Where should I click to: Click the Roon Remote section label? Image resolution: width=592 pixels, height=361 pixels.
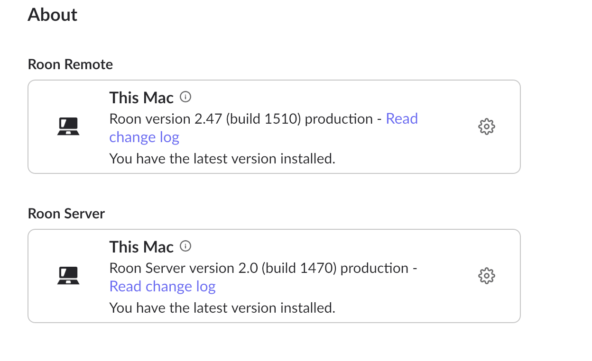tap(70, 64)
